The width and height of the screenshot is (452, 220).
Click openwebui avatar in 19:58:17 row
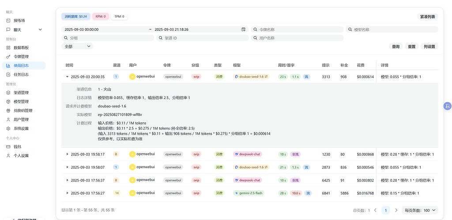[x=132, y=154]
